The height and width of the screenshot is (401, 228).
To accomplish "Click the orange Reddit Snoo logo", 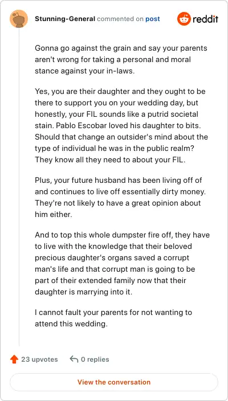I will tap(184, 19).
